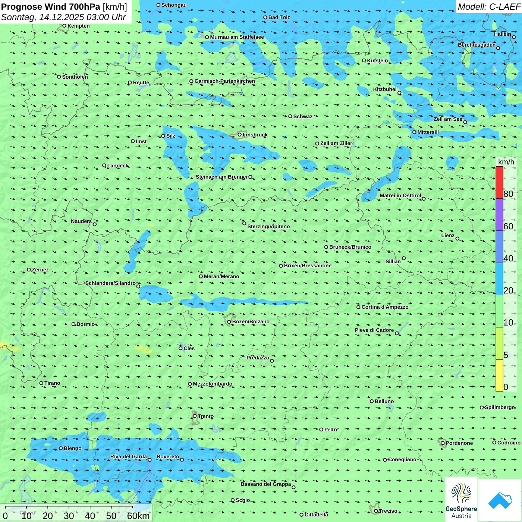Click the Sterzing/Vipiteno marker
This screenshot has width=522, height=522.
pos(244,223)
